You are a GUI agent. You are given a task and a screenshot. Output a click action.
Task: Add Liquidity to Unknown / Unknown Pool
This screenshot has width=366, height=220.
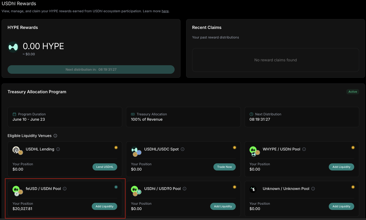point(341,206)
